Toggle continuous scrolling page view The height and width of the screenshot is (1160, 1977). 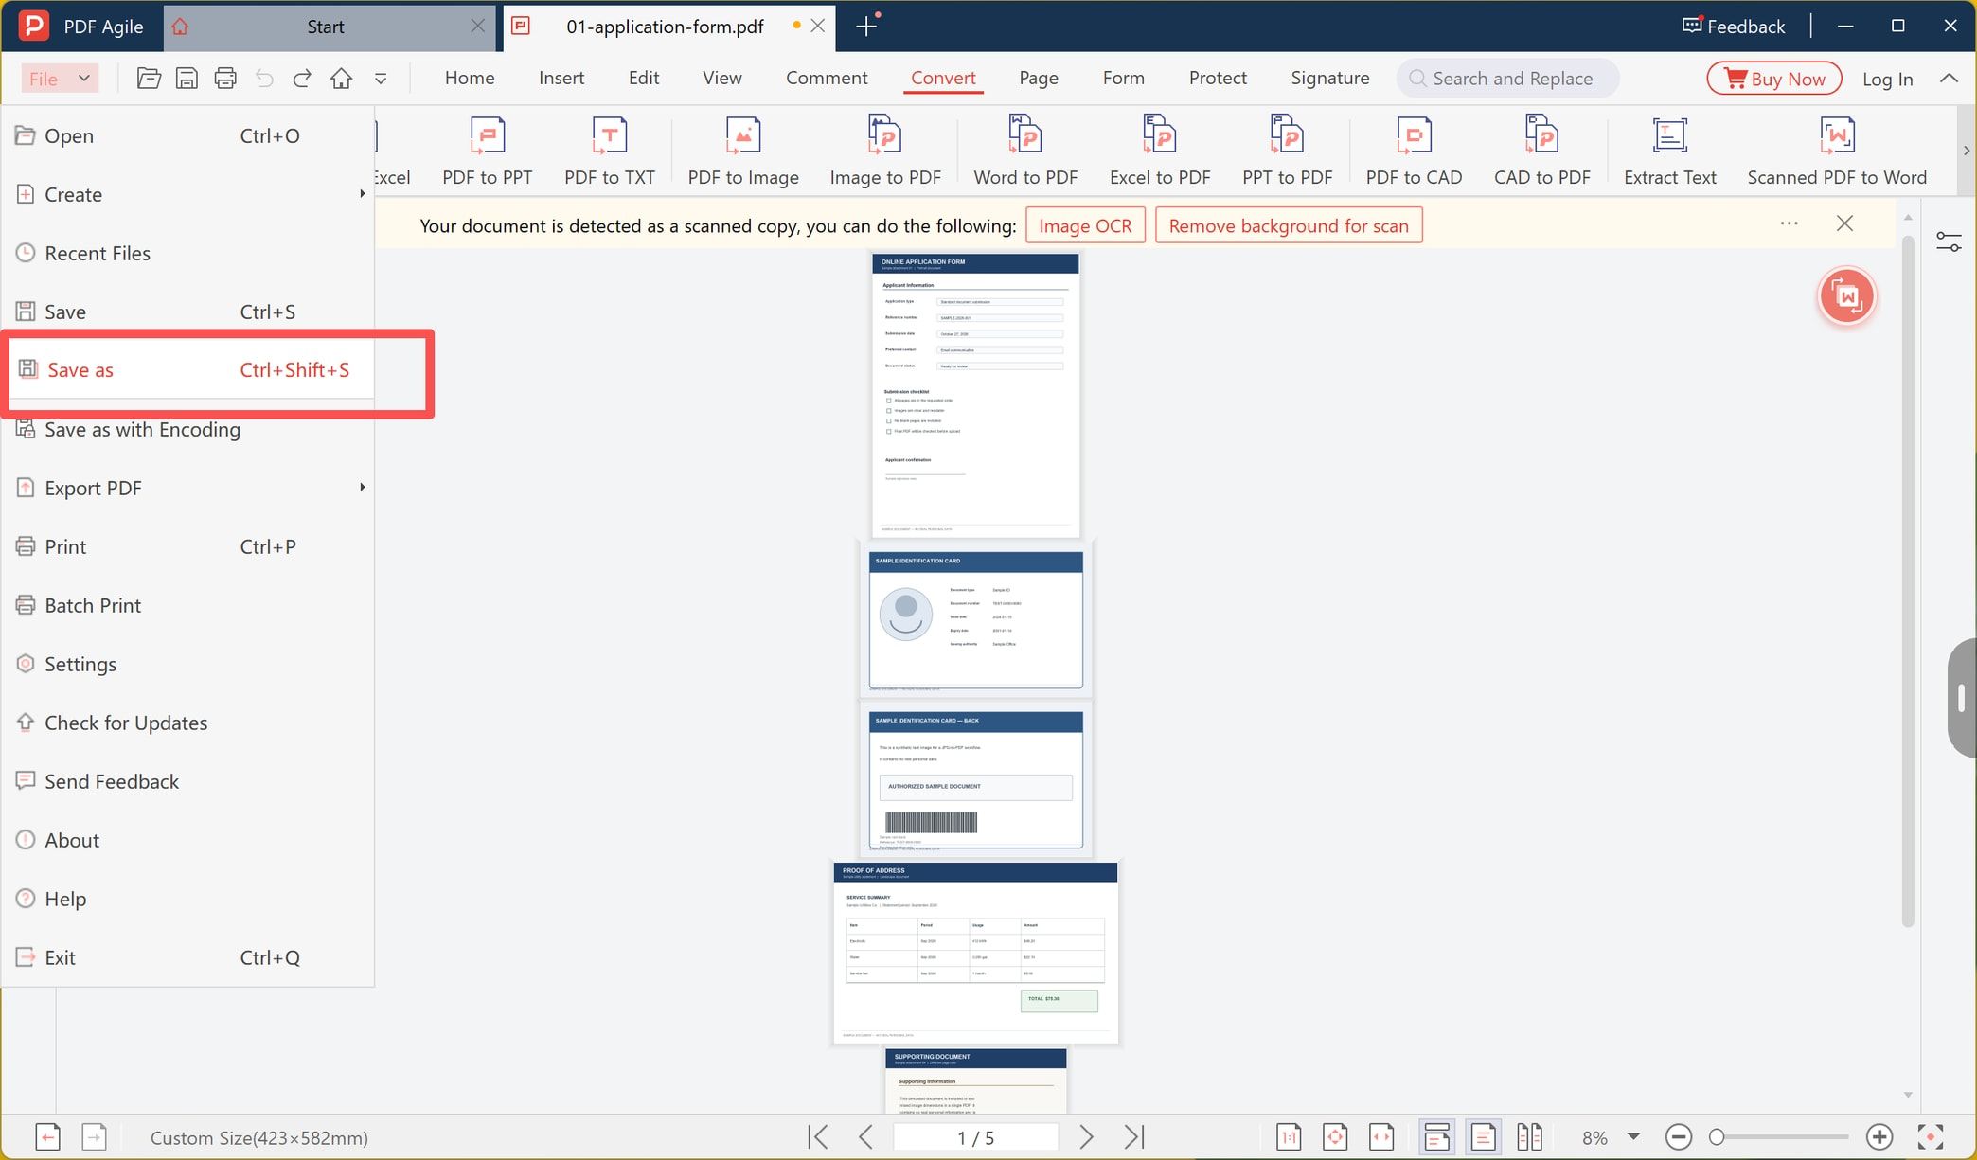coord(1436,1136)
